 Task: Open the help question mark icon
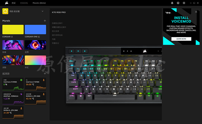point(178,3)
